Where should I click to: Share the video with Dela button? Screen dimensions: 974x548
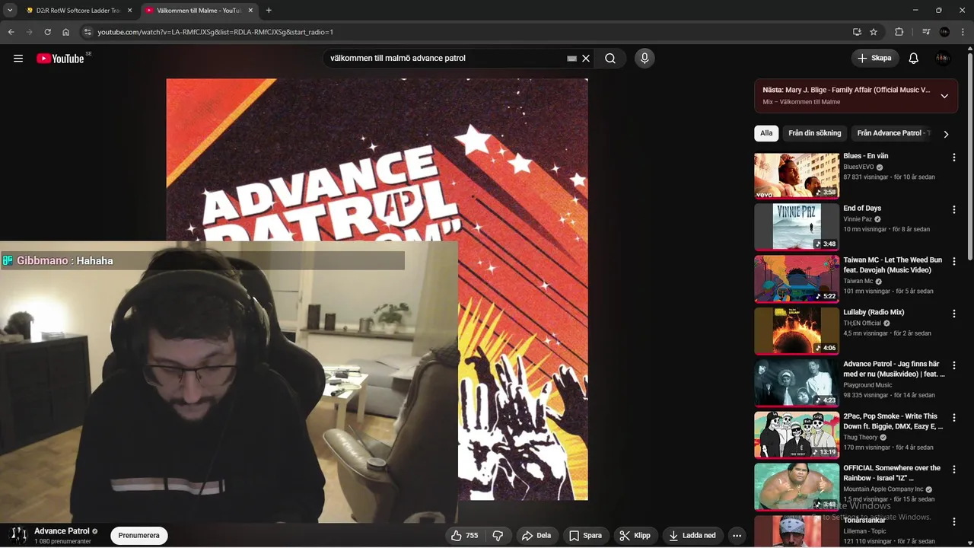pyautogui.click(x=536, y=536)
